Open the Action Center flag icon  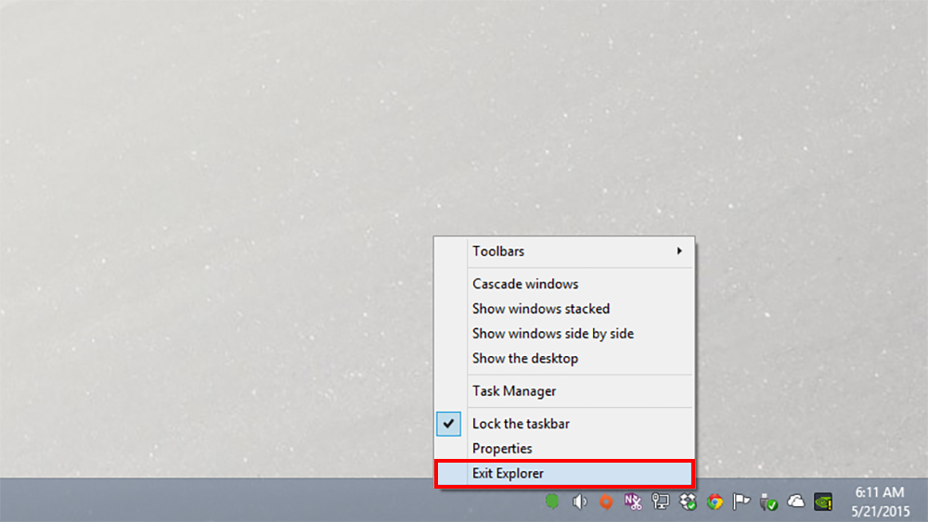741,502
